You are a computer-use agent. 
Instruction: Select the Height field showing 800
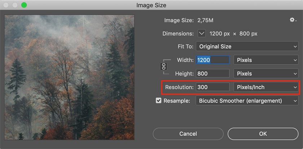point(212,73)
